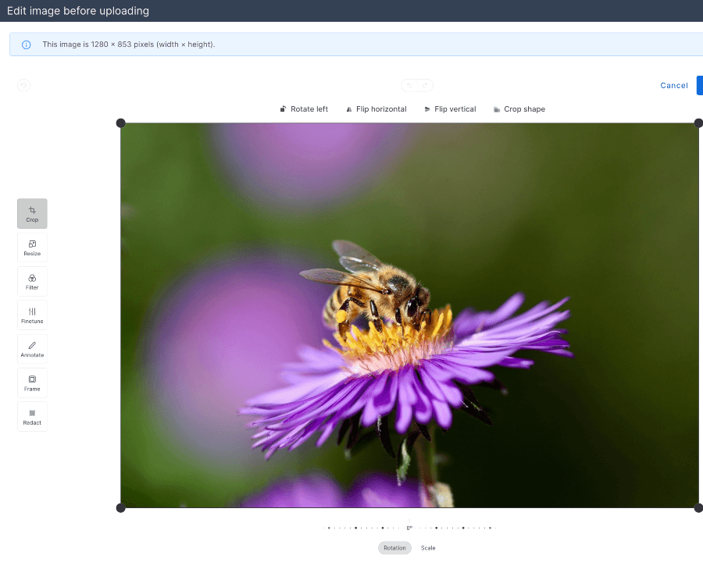Select the Annotate tool
The height and width of the screenshot is (562, 703).
coord(32,349)
